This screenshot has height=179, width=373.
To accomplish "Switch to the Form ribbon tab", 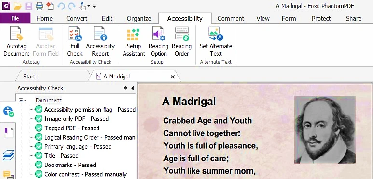I will point(289,18).
